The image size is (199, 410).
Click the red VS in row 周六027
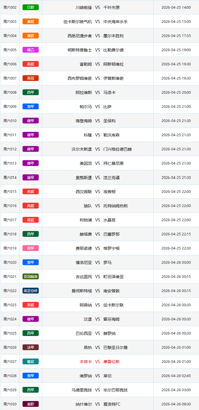(98, 362)
